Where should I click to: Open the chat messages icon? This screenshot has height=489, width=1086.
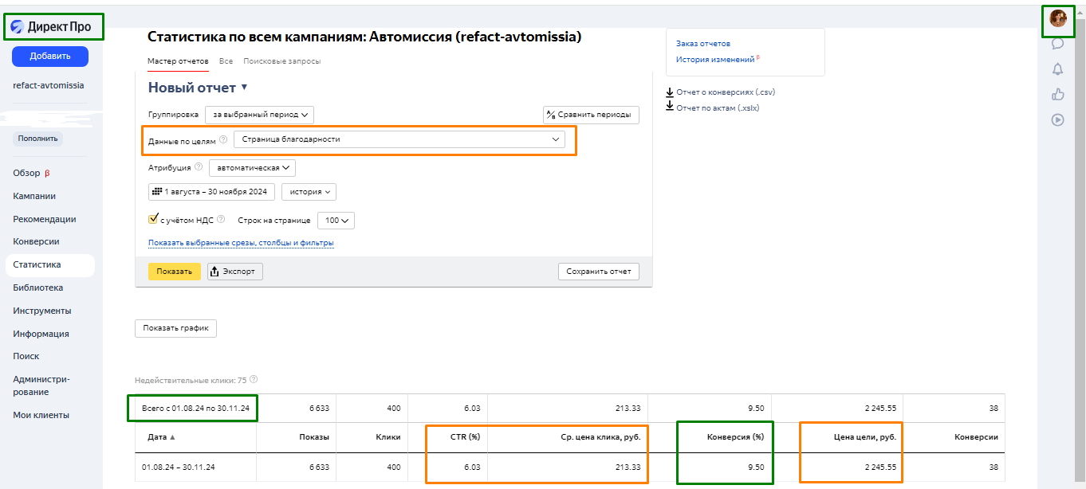click(x=1057, y=44)
